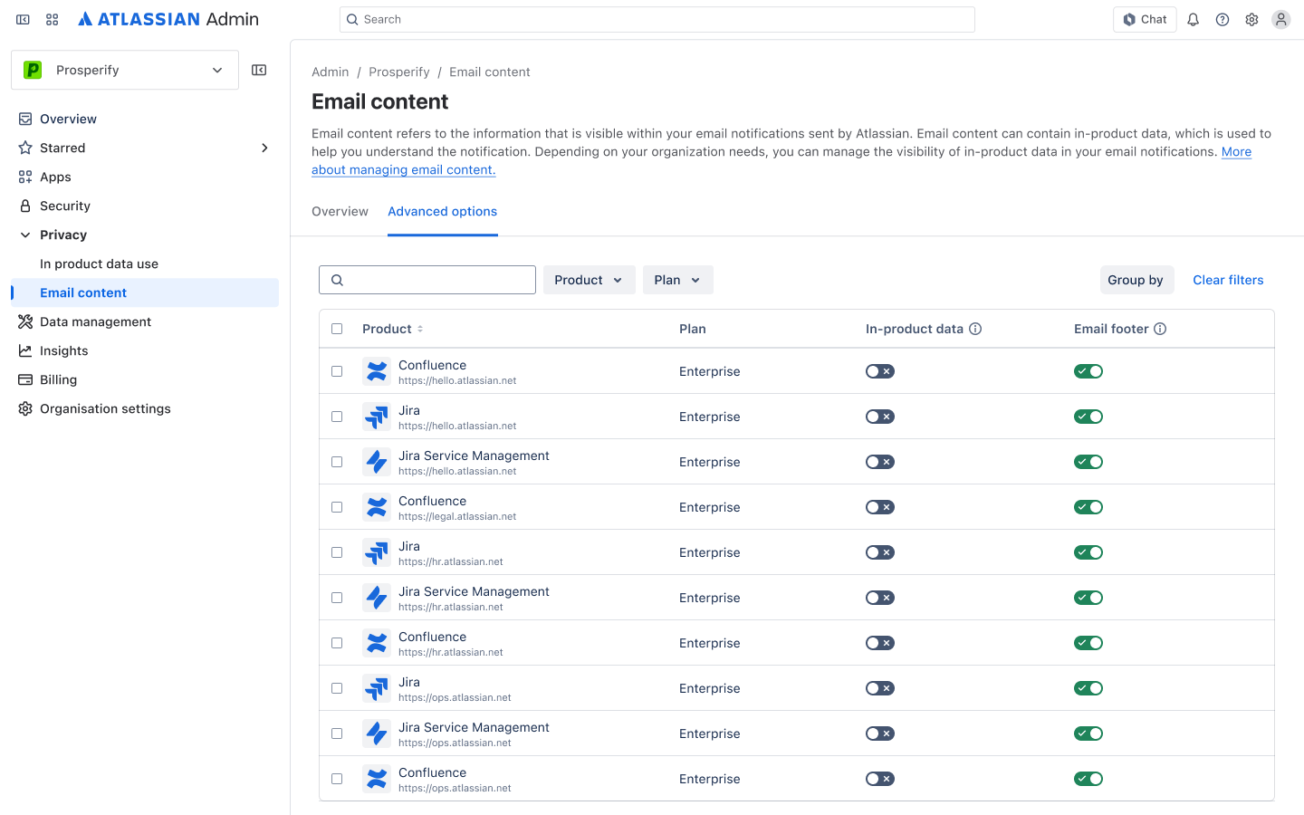Focus the table filter search box
This screenshot has height=815, width=1304.
[x=427, y=280]
